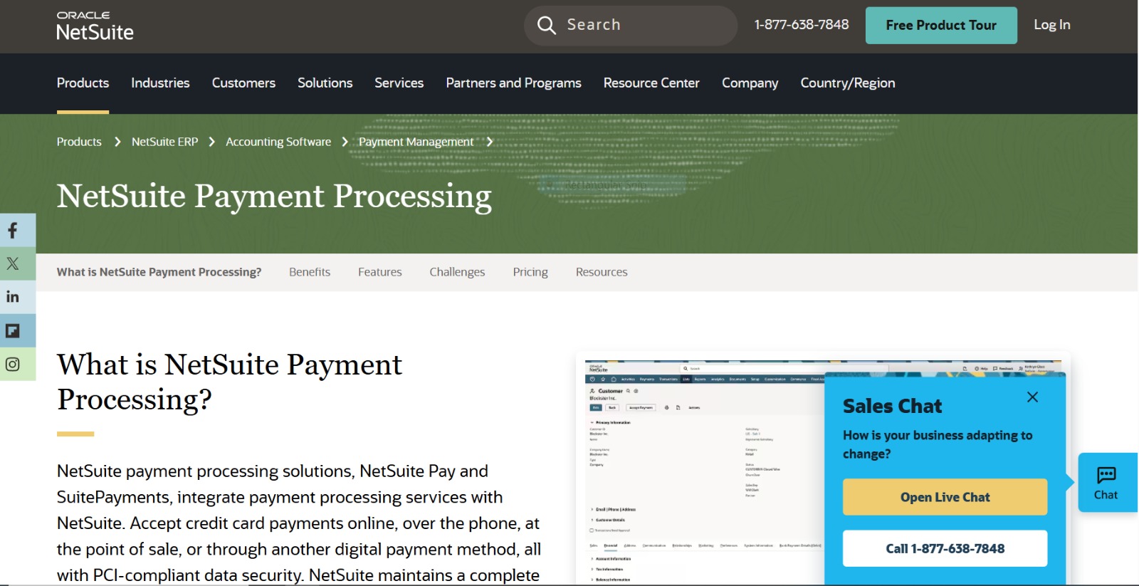Viewport: 1139px width, 586px height.
Task: Jump to the Resources section tab
Action: click(602, 272)
